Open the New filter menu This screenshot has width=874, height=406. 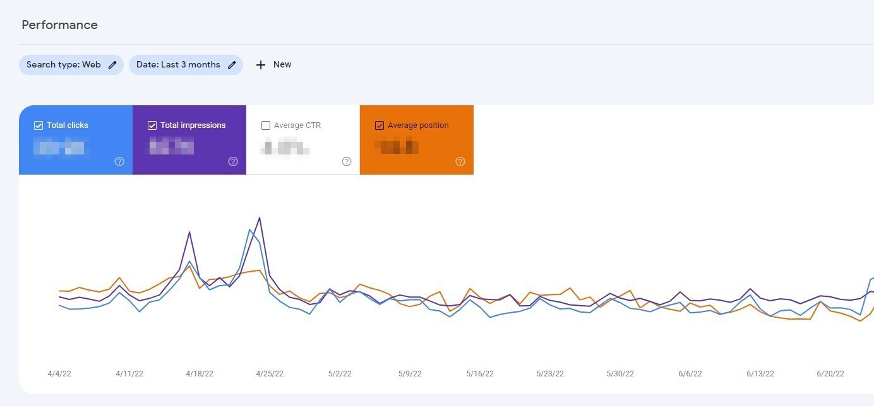click(x=273, y=64)
